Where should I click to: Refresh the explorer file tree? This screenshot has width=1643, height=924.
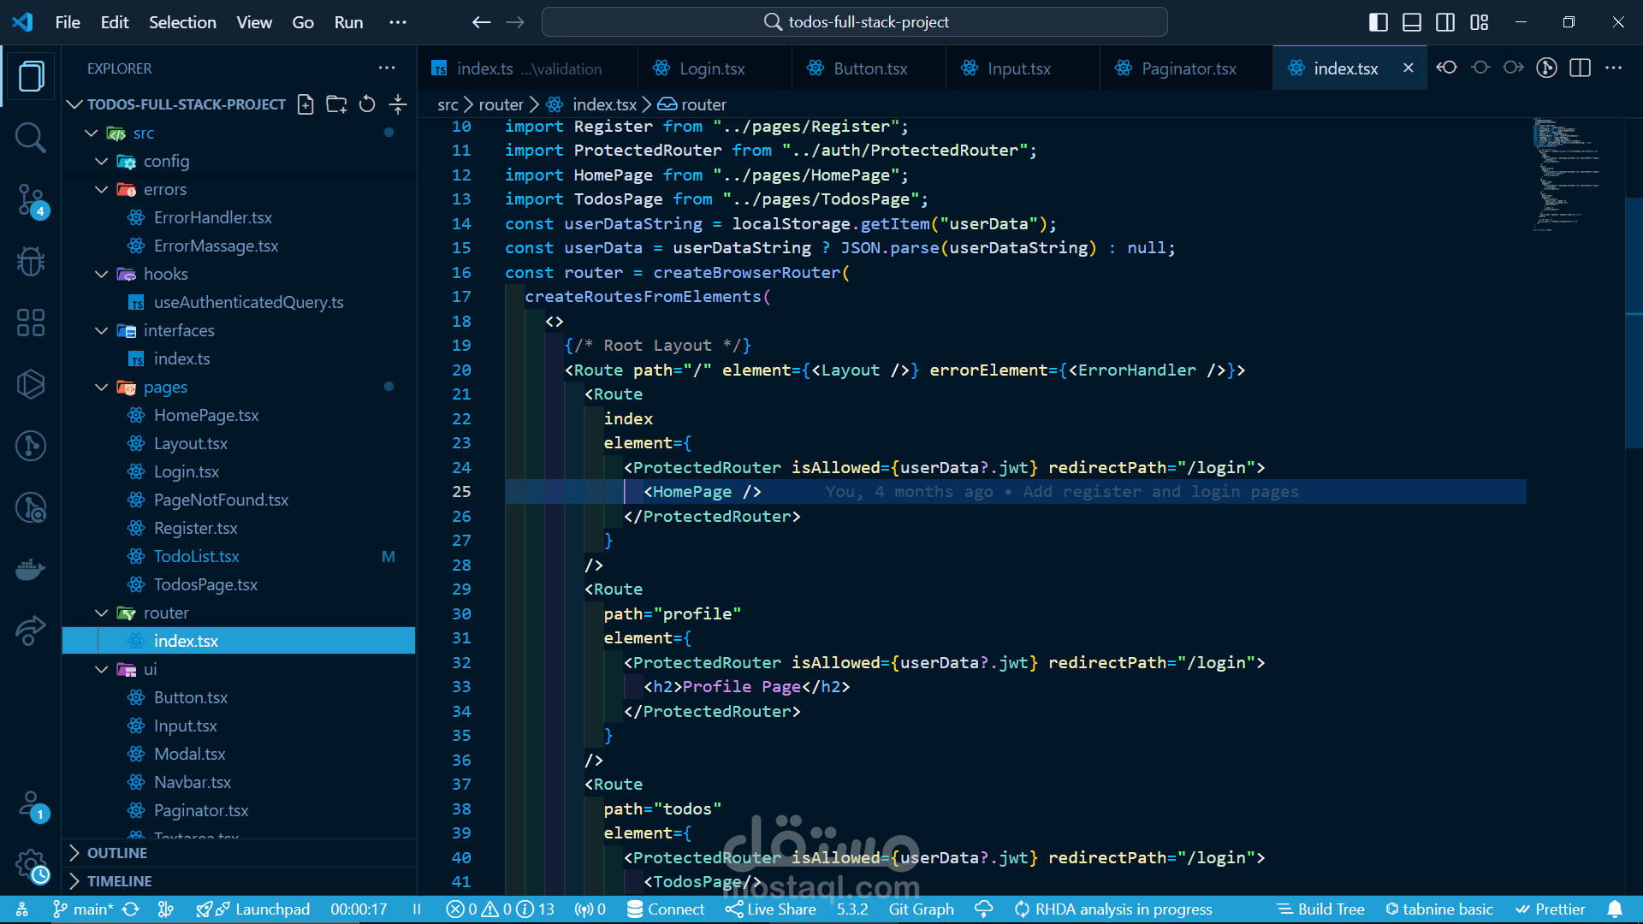(367, 104)
